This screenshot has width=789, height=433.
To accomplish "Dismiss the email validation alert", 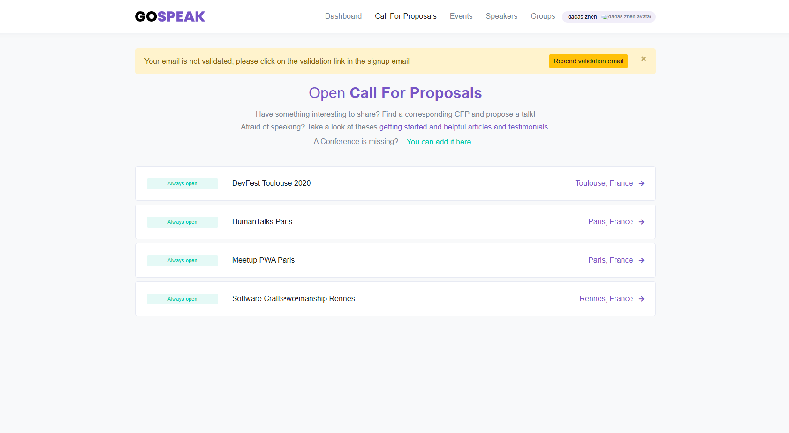I will click(x=644, y=59).
